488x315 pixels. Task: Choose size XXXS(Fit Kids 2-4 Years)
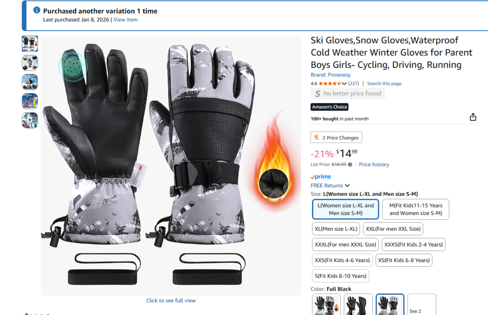point(413,244)
